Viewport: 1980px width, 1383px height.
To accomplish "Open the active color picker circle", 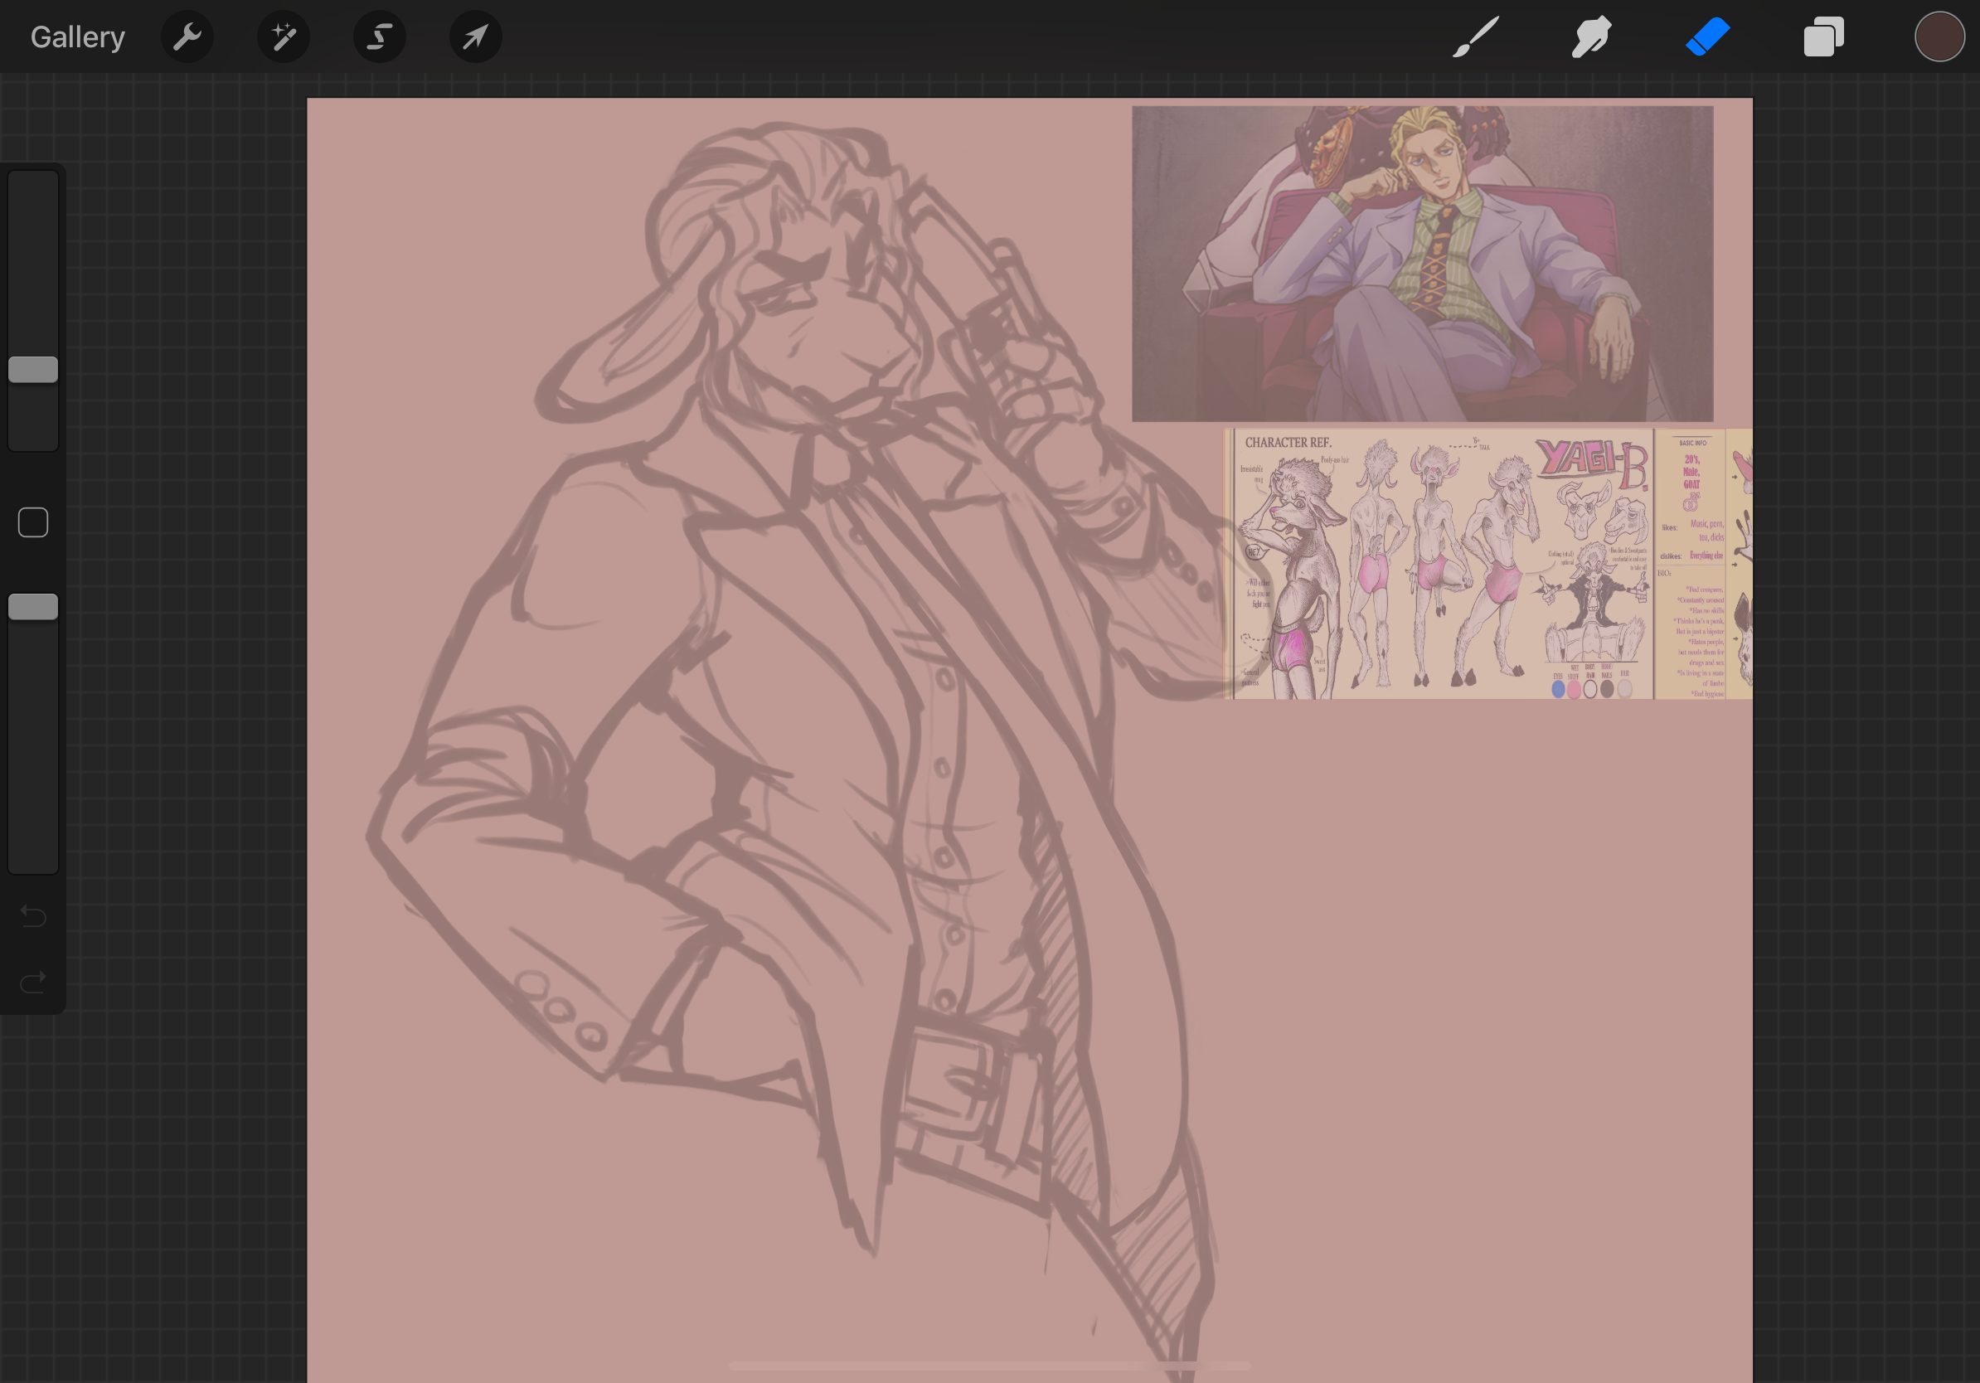I will click(x=1939, y=37).
